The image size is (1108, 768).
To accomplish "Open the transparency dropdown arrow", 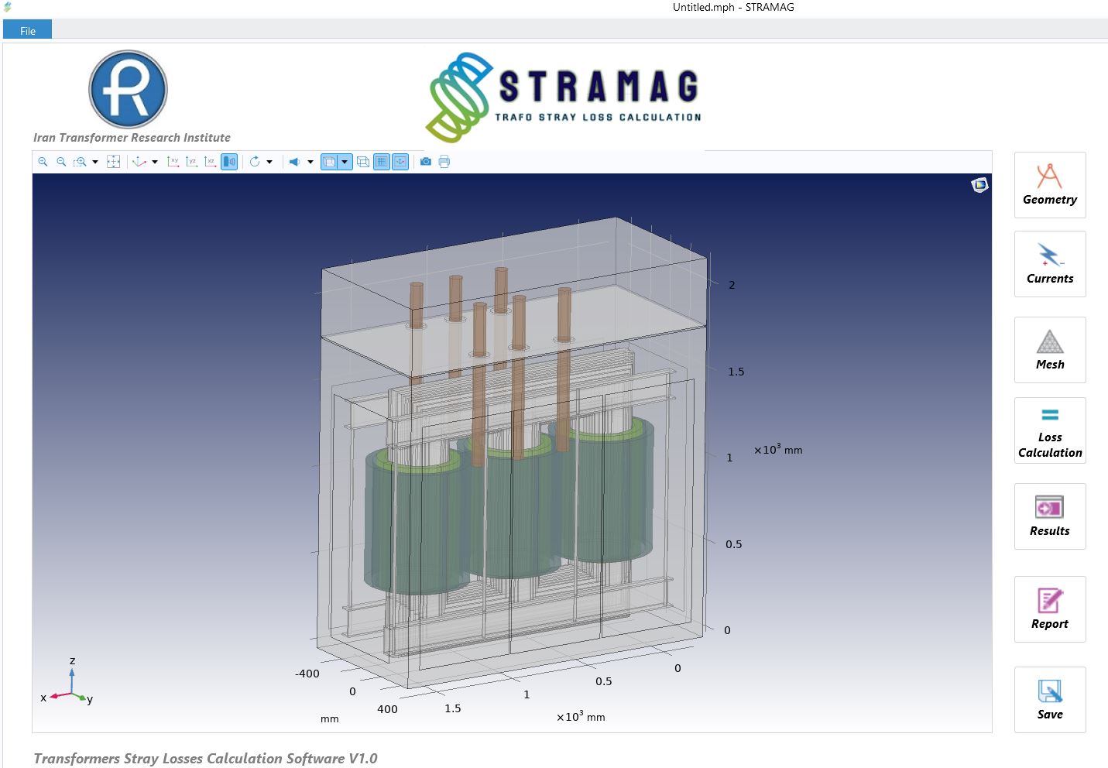I will coord(345,162).
